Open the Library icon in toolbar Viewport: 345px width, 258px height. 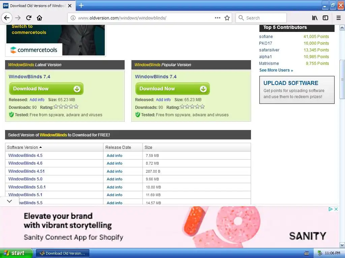coord(315,18)
